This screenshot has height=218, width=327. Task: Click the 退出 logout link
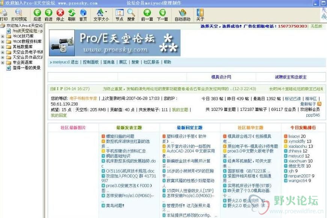tap(74, 62)
